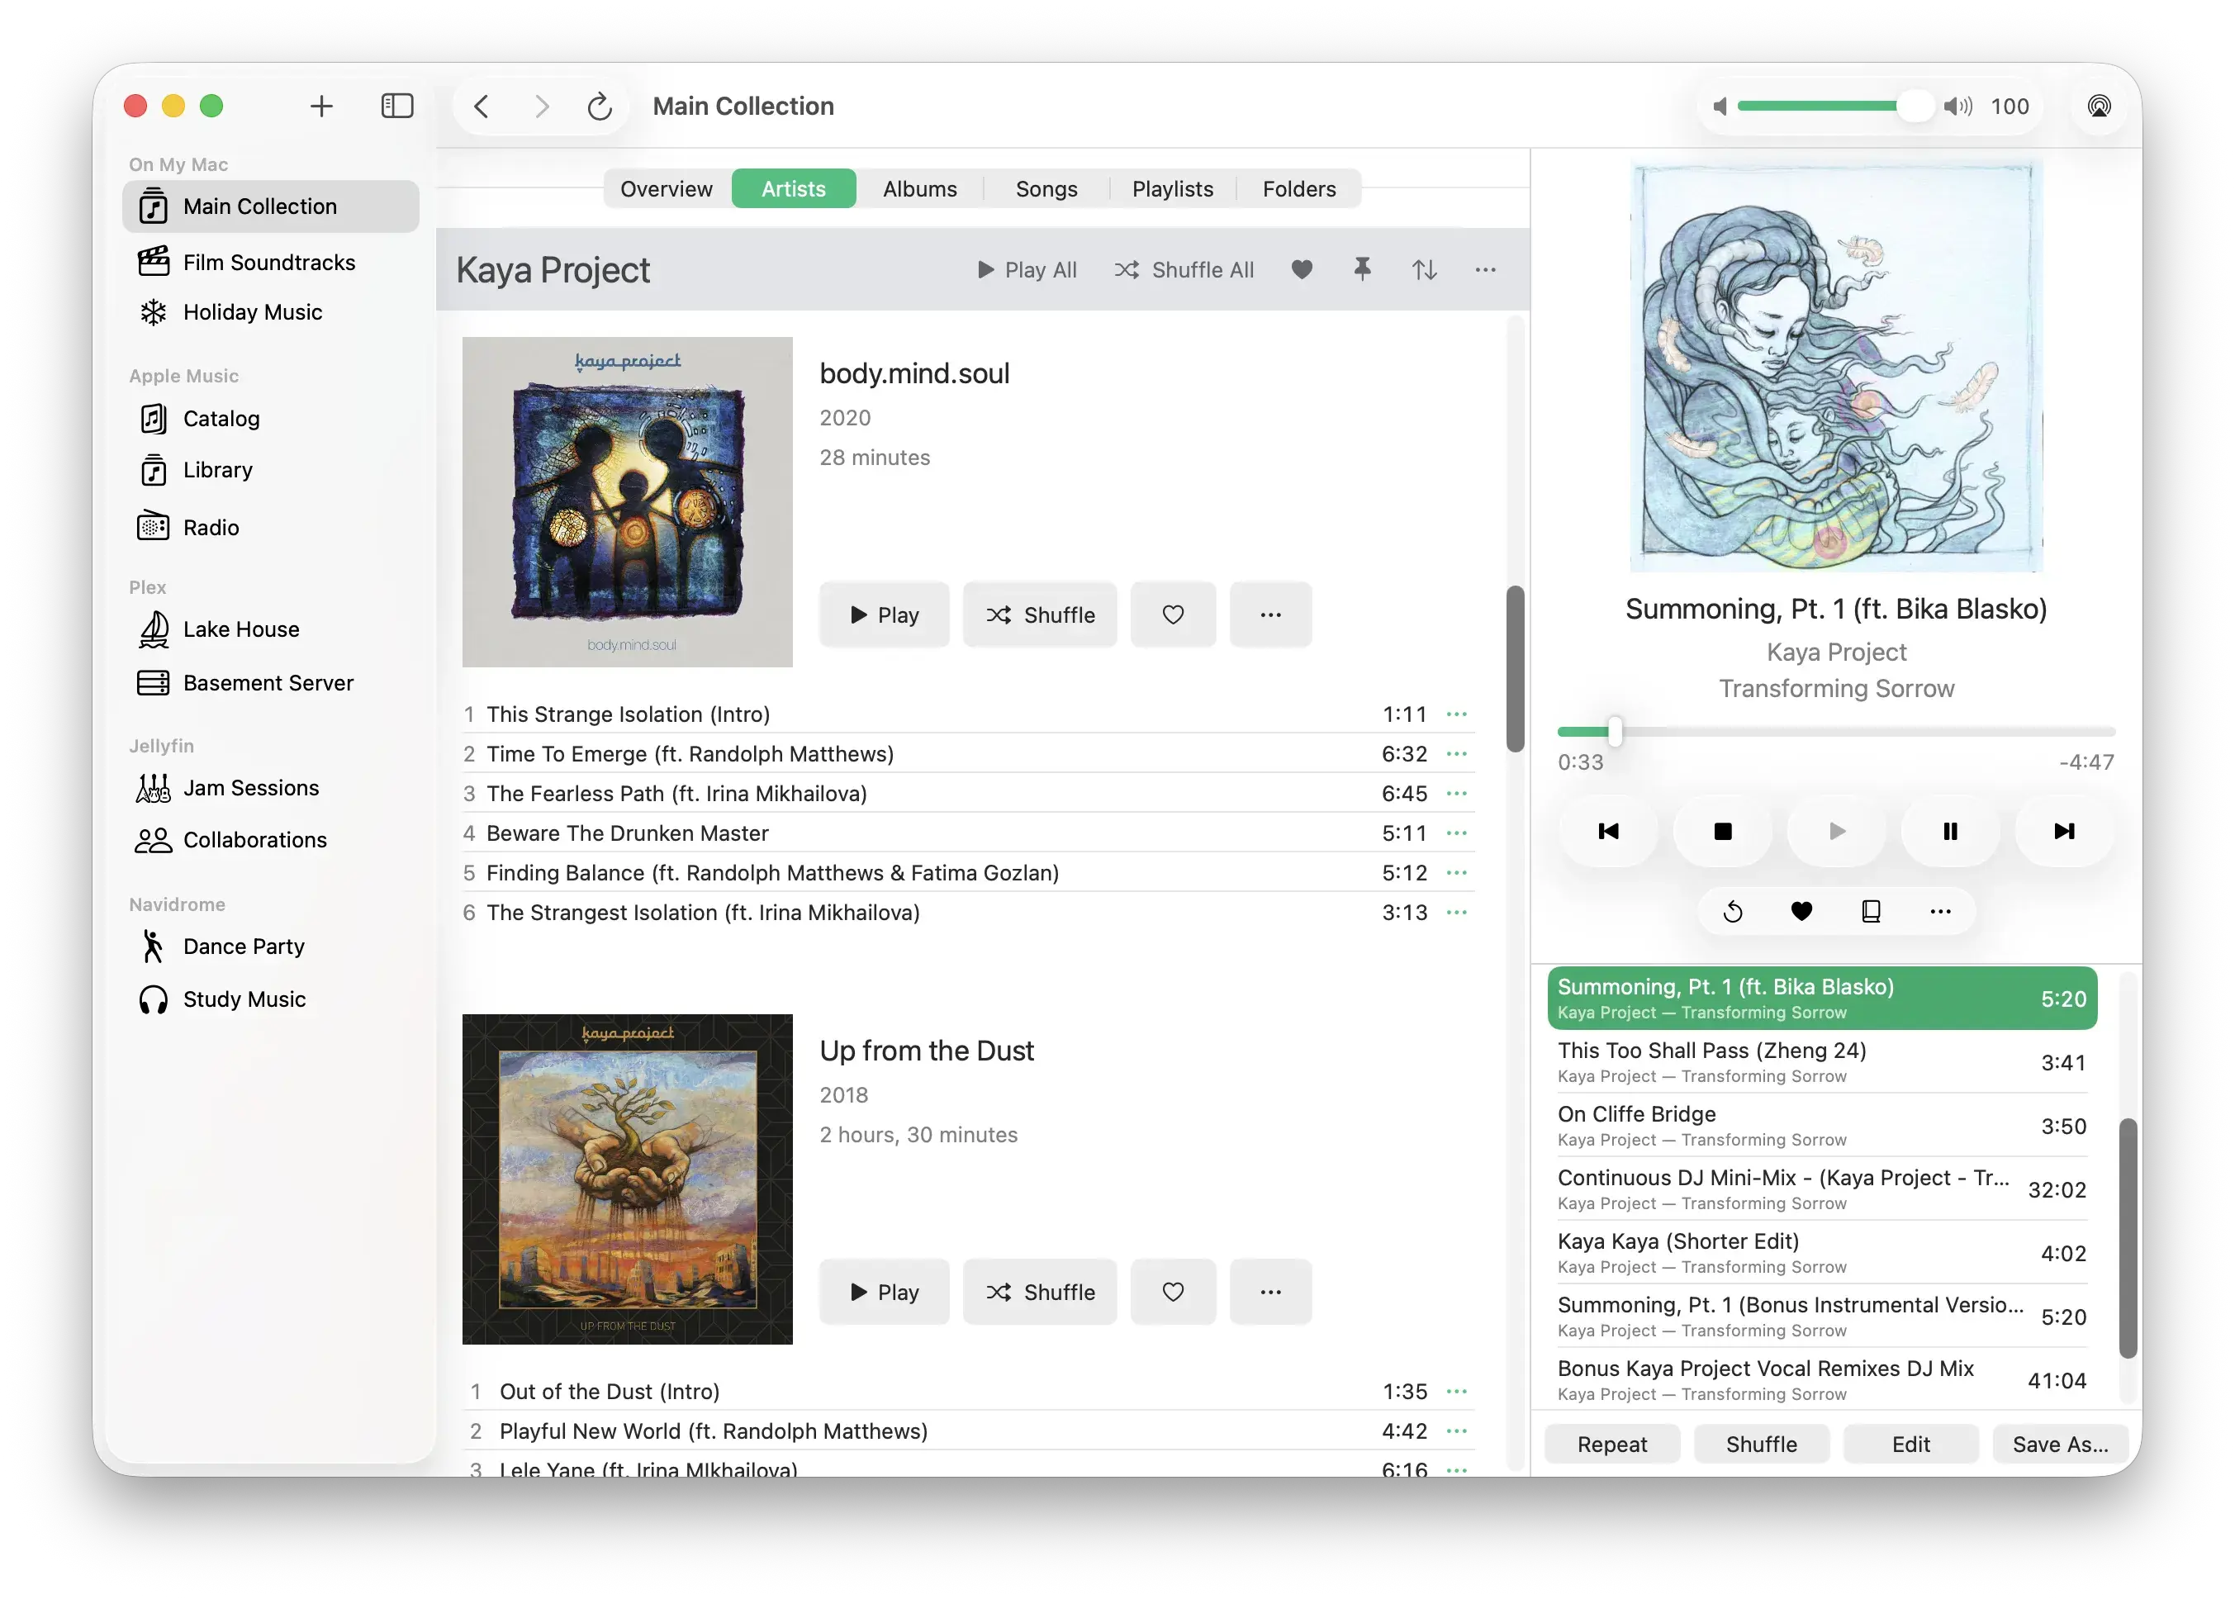
Task: Switch to the Overview tab
Action: [x=667, y=189]
